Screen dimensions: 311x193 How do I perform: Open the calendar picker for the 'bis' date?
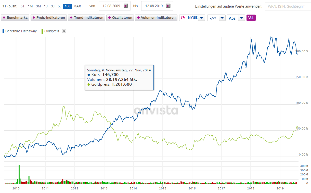pos(169,6)
